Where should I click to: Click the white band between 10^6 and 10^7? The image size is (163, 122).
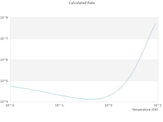(76, 49)
